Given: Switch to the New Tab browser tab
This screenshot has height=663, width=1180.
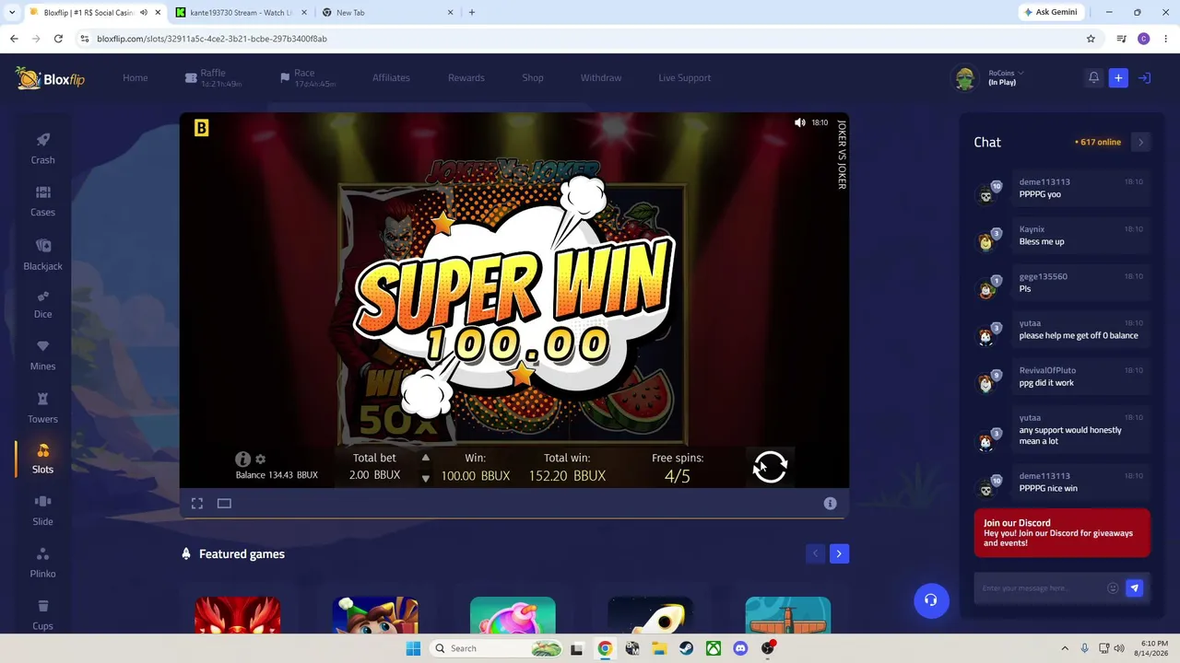Looking at the screenshot, I should pyautogui.click(x=387, y=13).
